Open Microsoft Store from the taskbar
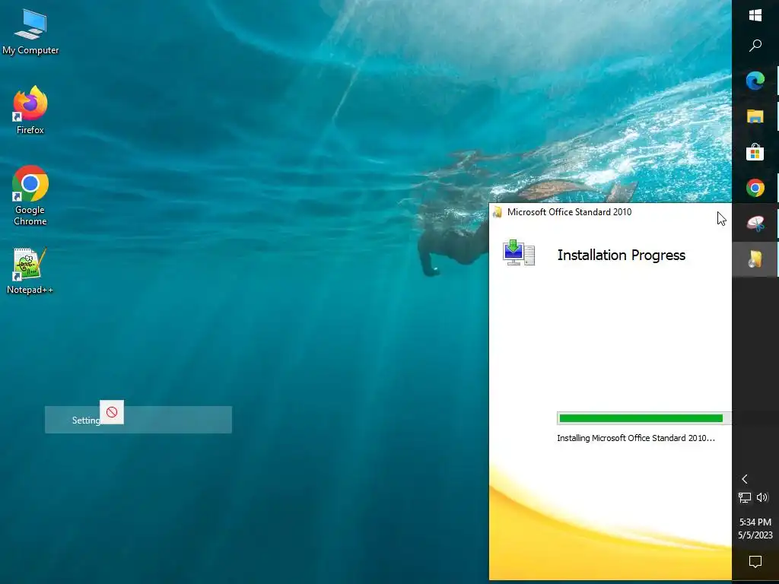Screen dimensions: 779x584 [x=755, y=152]
